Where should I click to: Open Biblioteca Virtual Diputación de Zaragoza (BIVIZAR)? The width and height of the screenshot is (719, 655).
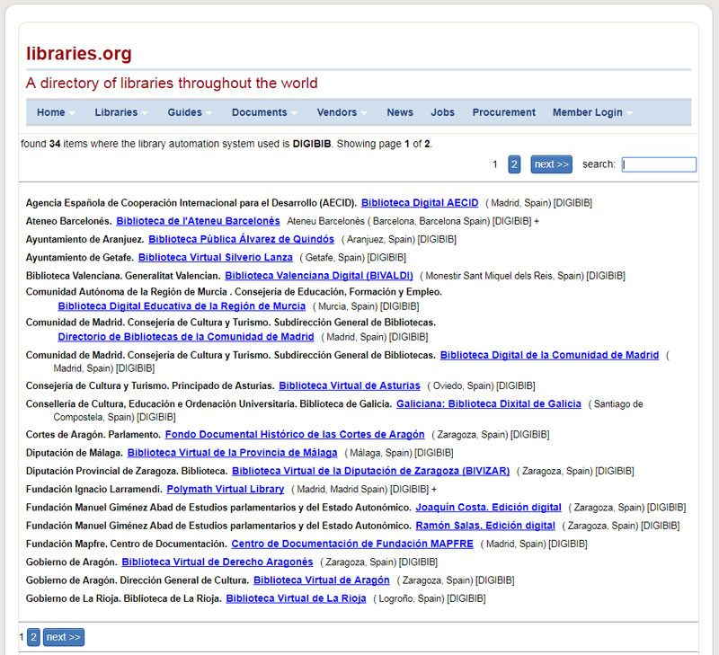370,471
